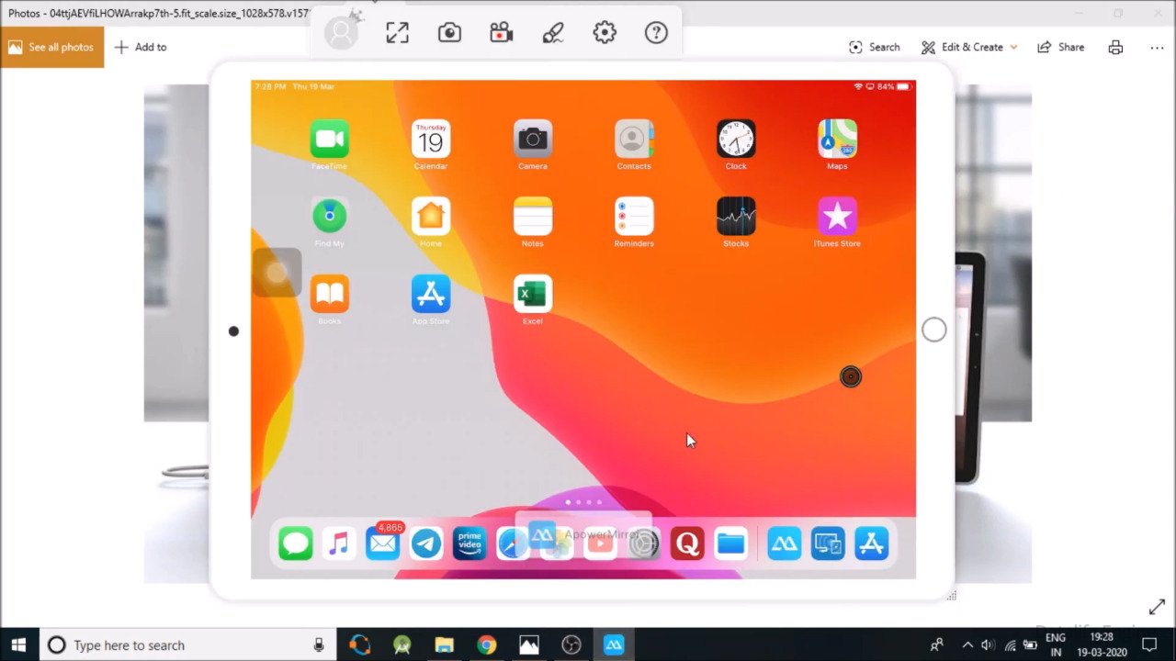Open Calendar app showing Thursday 19

[x=431, y=140]
